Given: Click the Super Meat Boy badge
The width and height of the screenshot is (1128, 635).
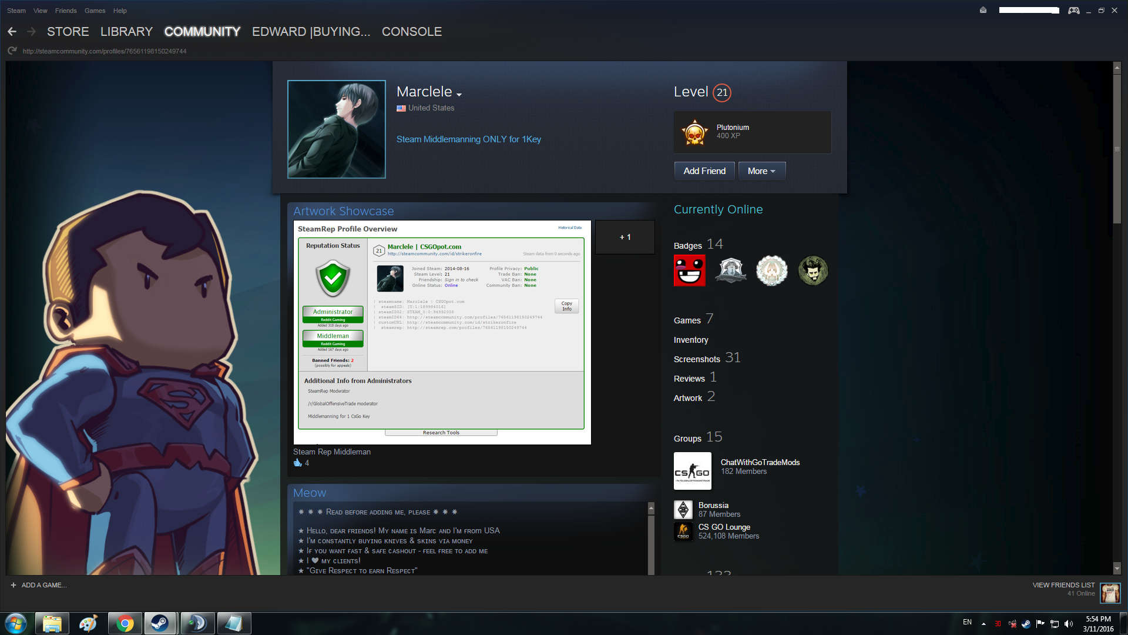Looking at the screenshot, I should coord(690,271).
